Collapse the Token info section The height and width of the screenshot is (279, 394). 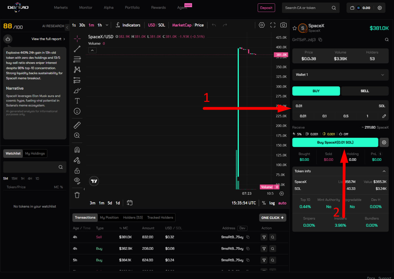click(384, 171)
